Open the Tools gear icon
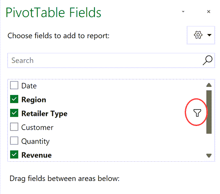This screenshot has width=220, height=194. point(198,35)
